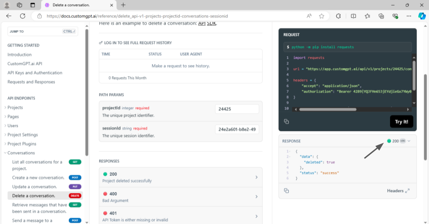Open the CustomGPT.ai API page
This screenshot has height=224, width=429.
click(x=25, y=64)
